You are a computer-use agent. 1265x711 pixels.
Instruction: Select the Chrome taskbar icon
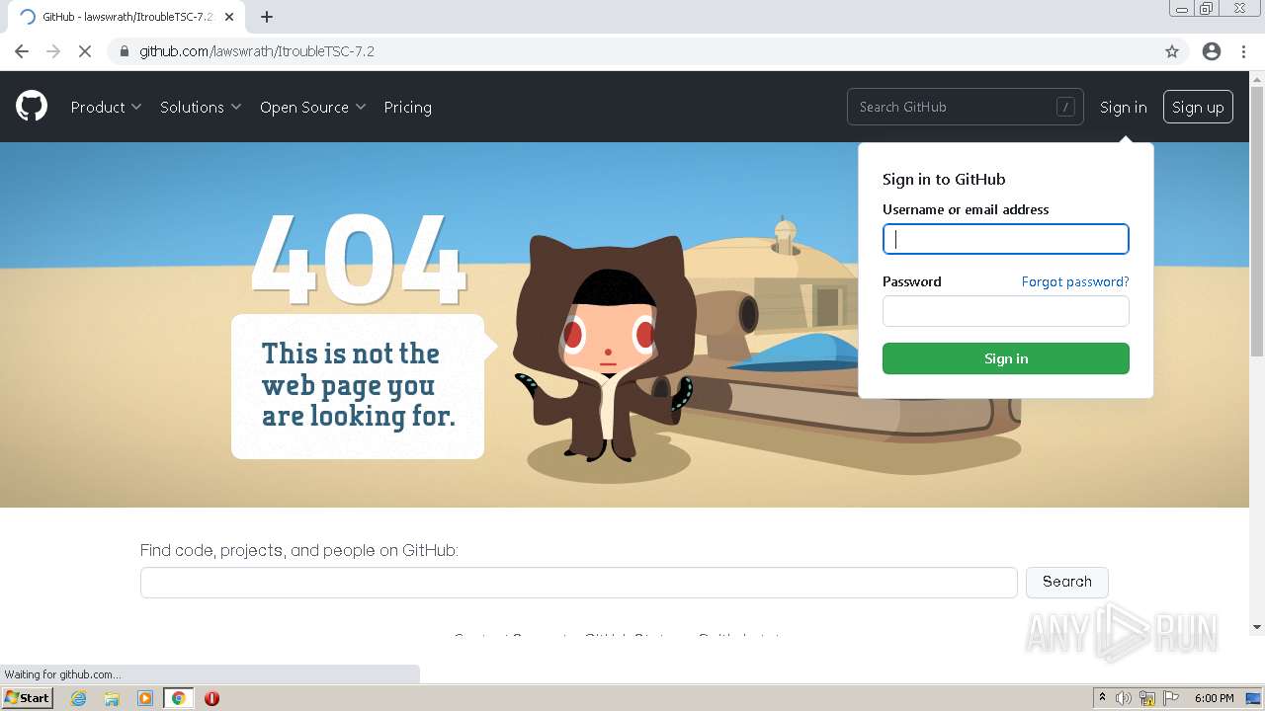pos(179,698)
